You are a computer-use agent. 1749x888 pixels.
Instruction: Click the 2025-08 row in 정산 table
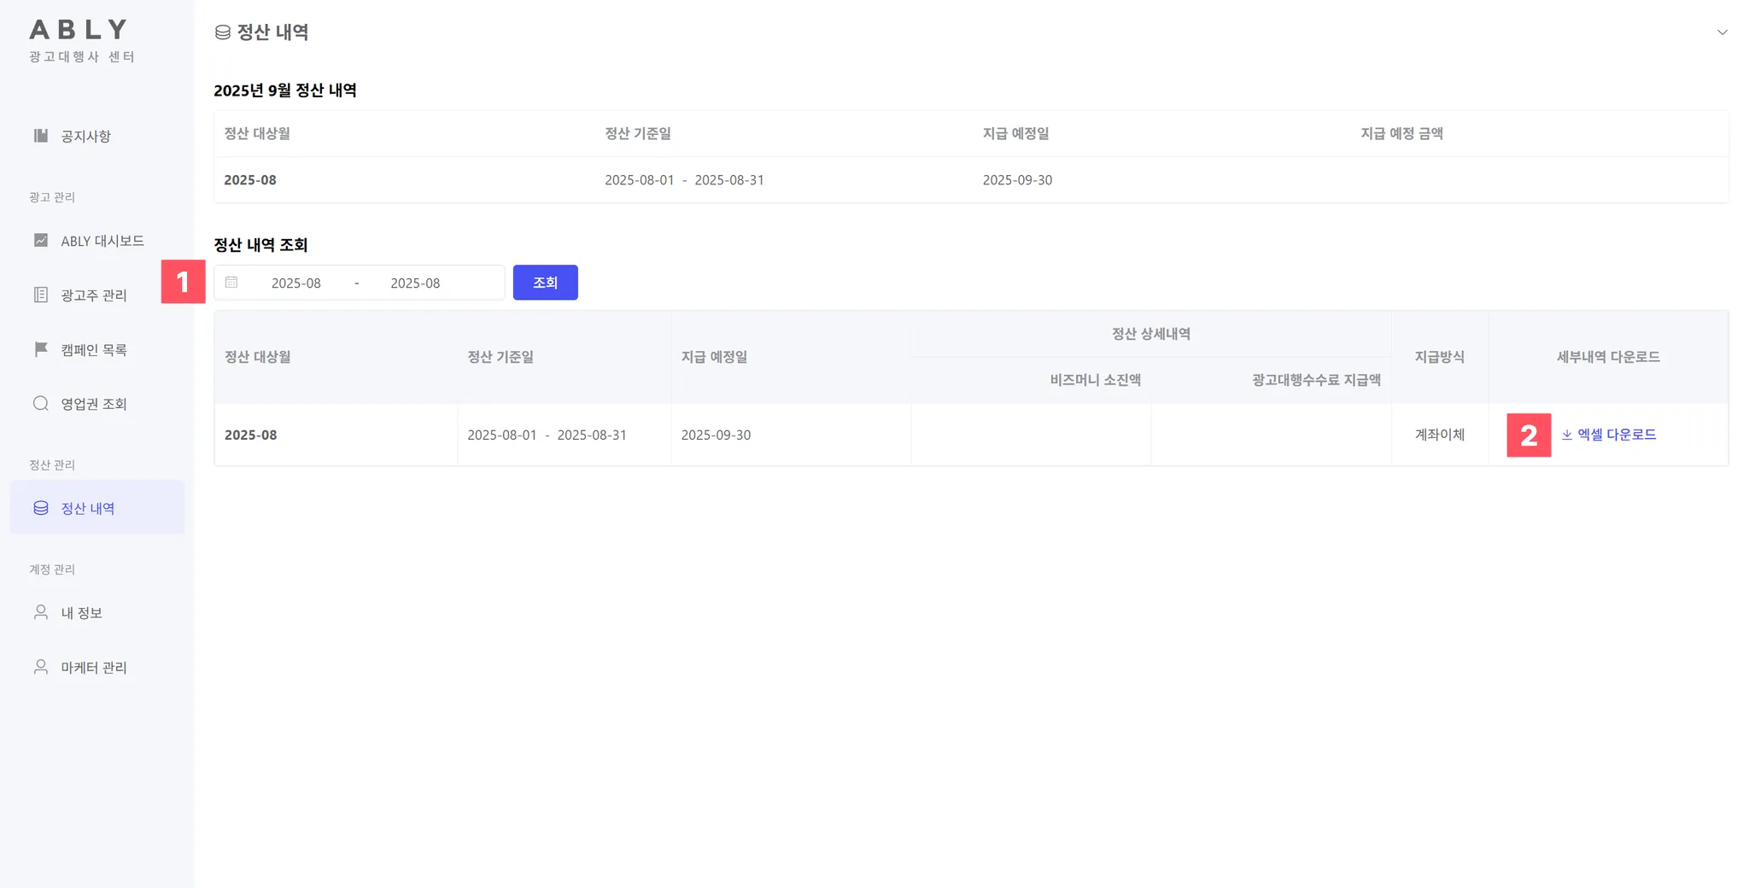971,435
